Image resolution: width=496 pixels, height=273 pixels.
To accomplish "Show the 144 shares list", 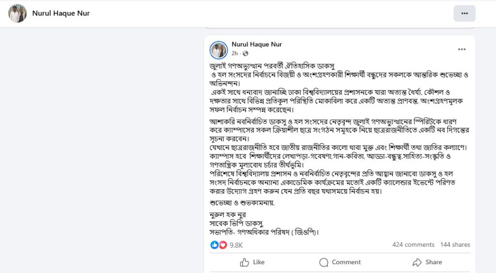I will pos(455,245).
